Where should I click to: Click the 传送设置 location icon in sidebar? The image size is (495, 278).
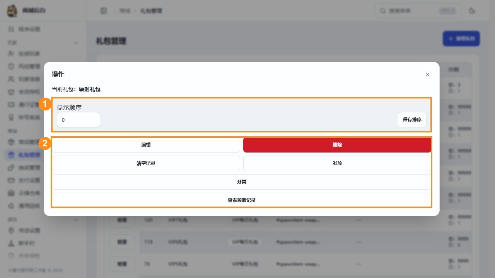11,231
